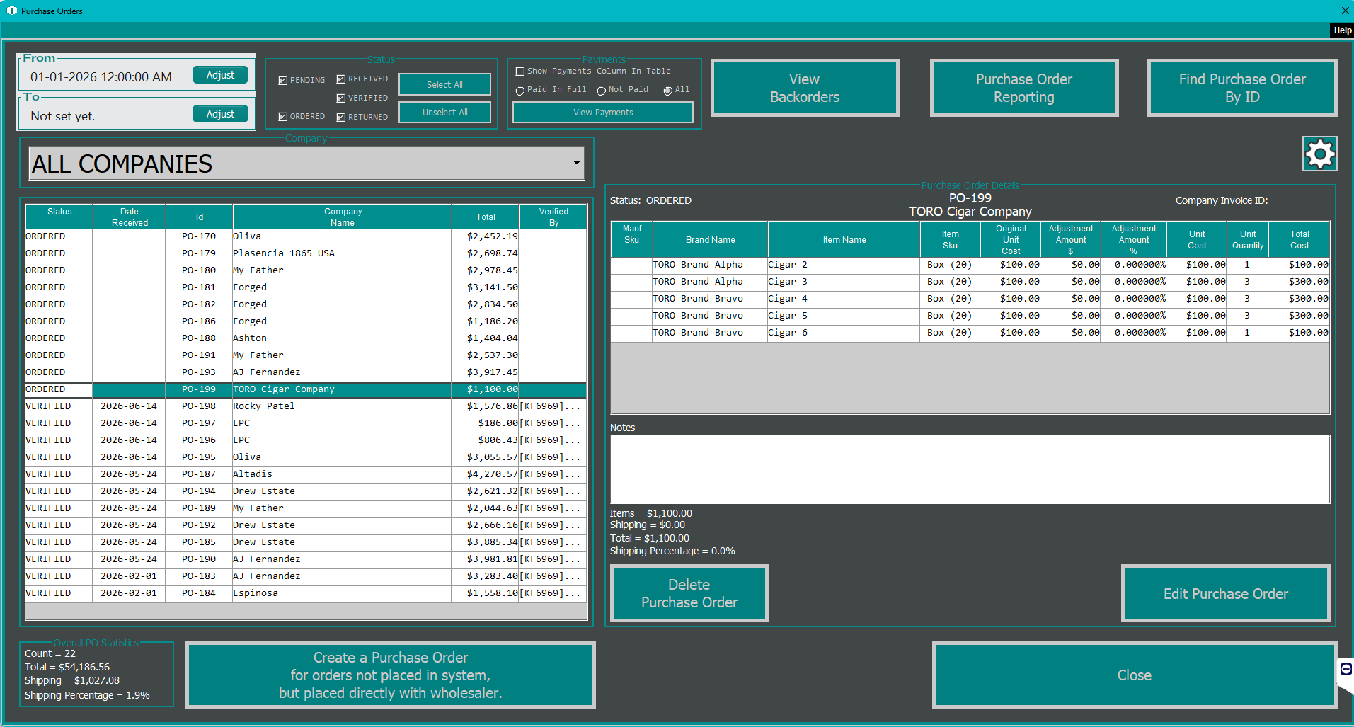The width and height of the screenshot is (1354, 727).
Task: Select PO-197 EPC order
Action: coord(306,423)
